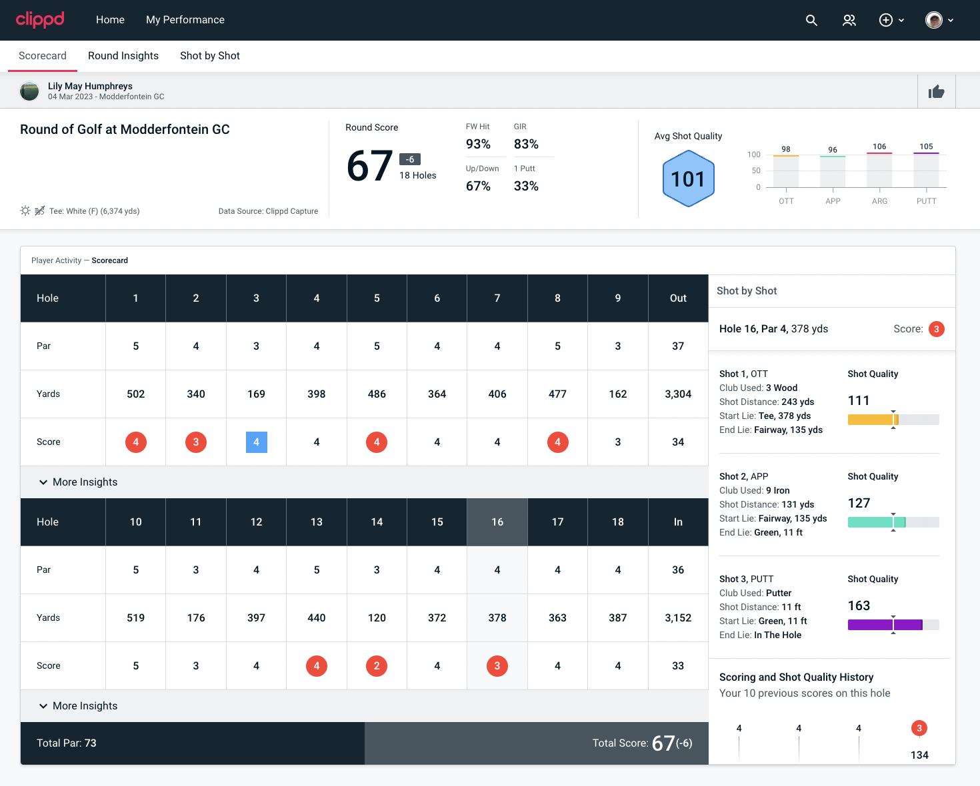Switch to the Round Insights tab

coord(123,56)
